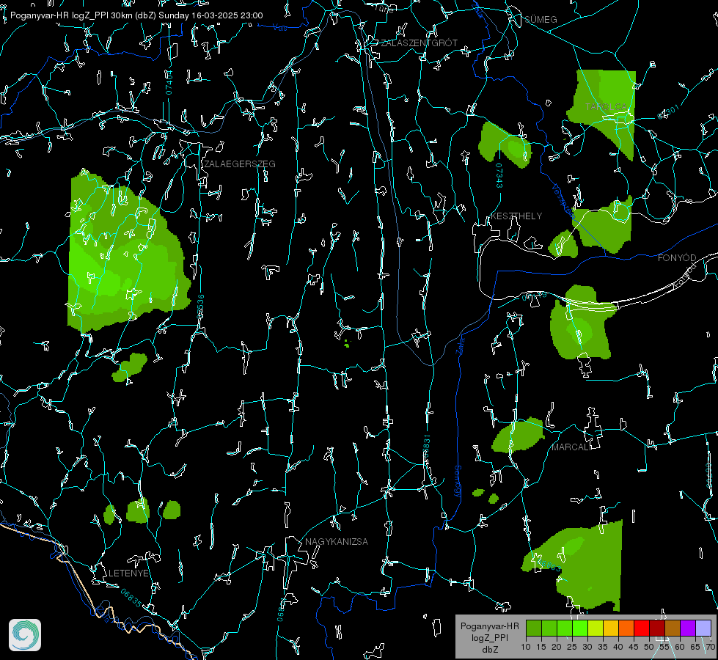
Task: Click the '40' tick value on the legend scale
Action: [x=618, y=648]
